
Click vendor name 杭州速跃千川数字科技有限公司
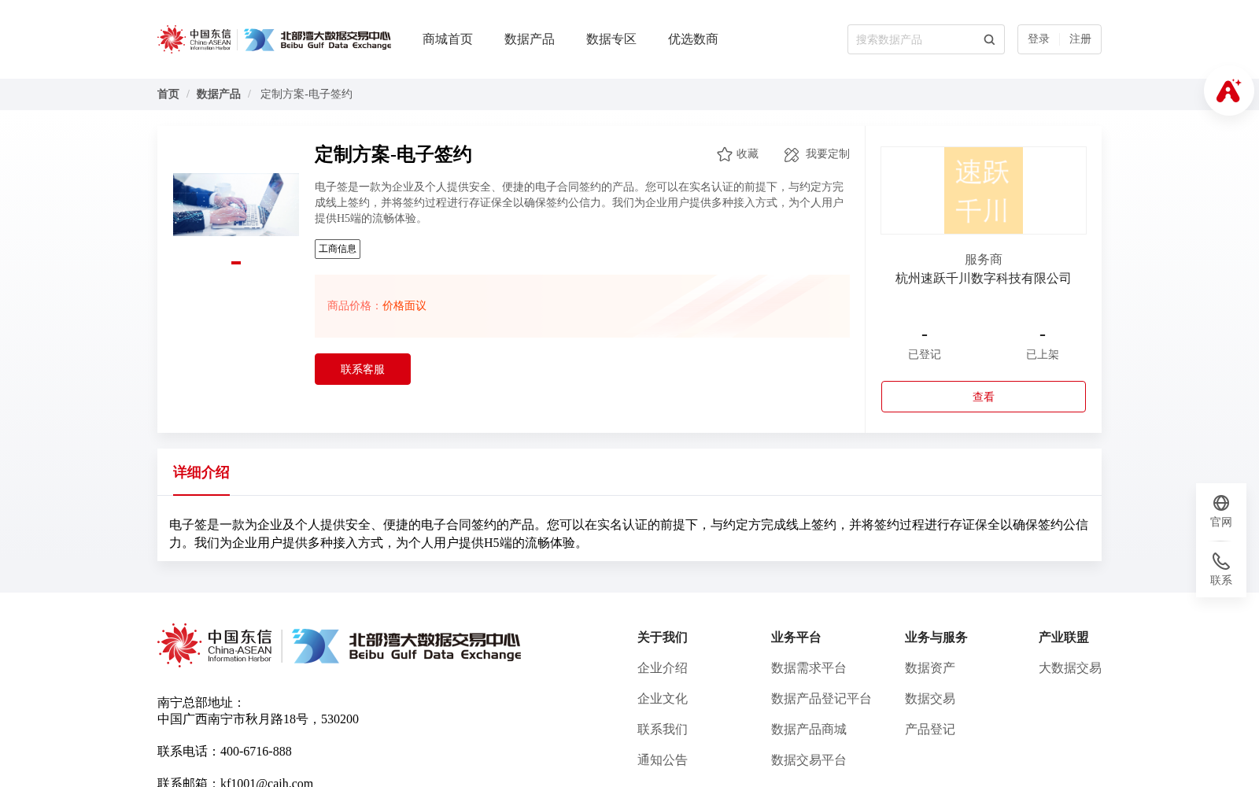pos(984,279)
